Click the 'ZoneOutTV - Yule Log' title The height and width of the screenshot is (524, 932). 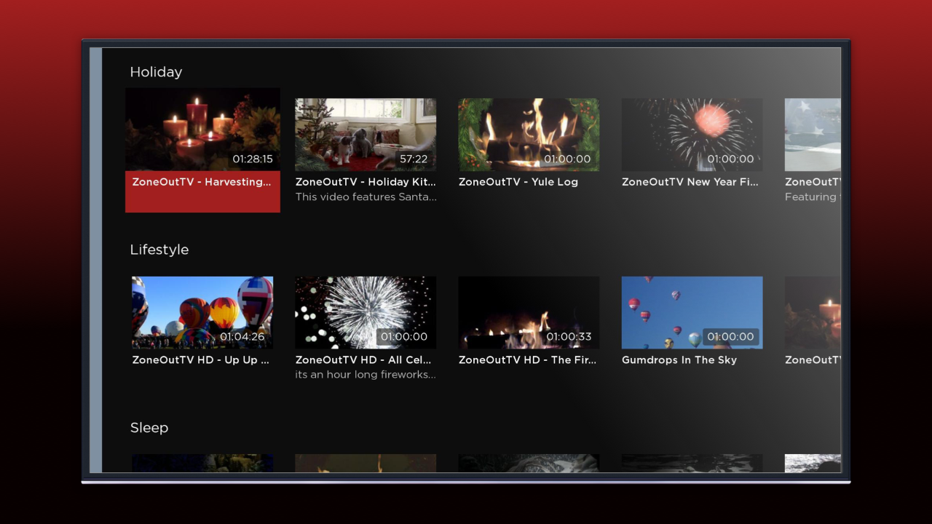point(518,182)
